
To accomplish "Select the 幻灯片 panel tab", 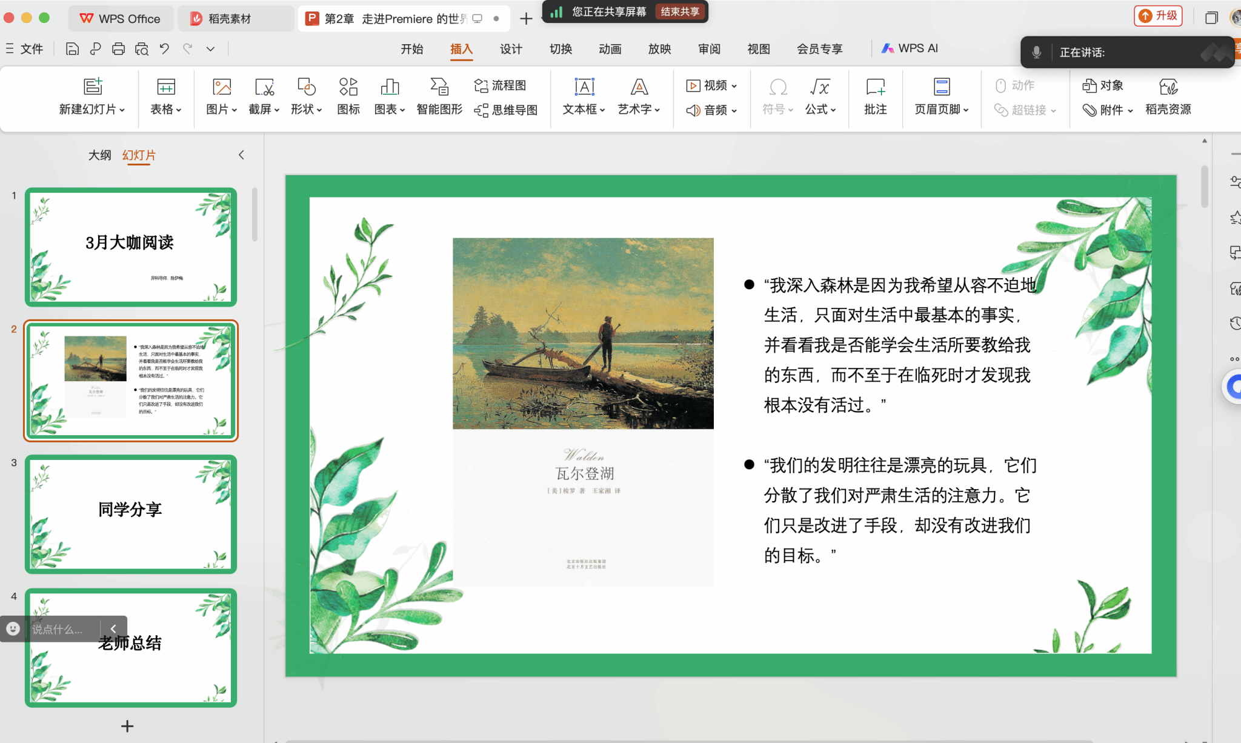I will (139, 155).
